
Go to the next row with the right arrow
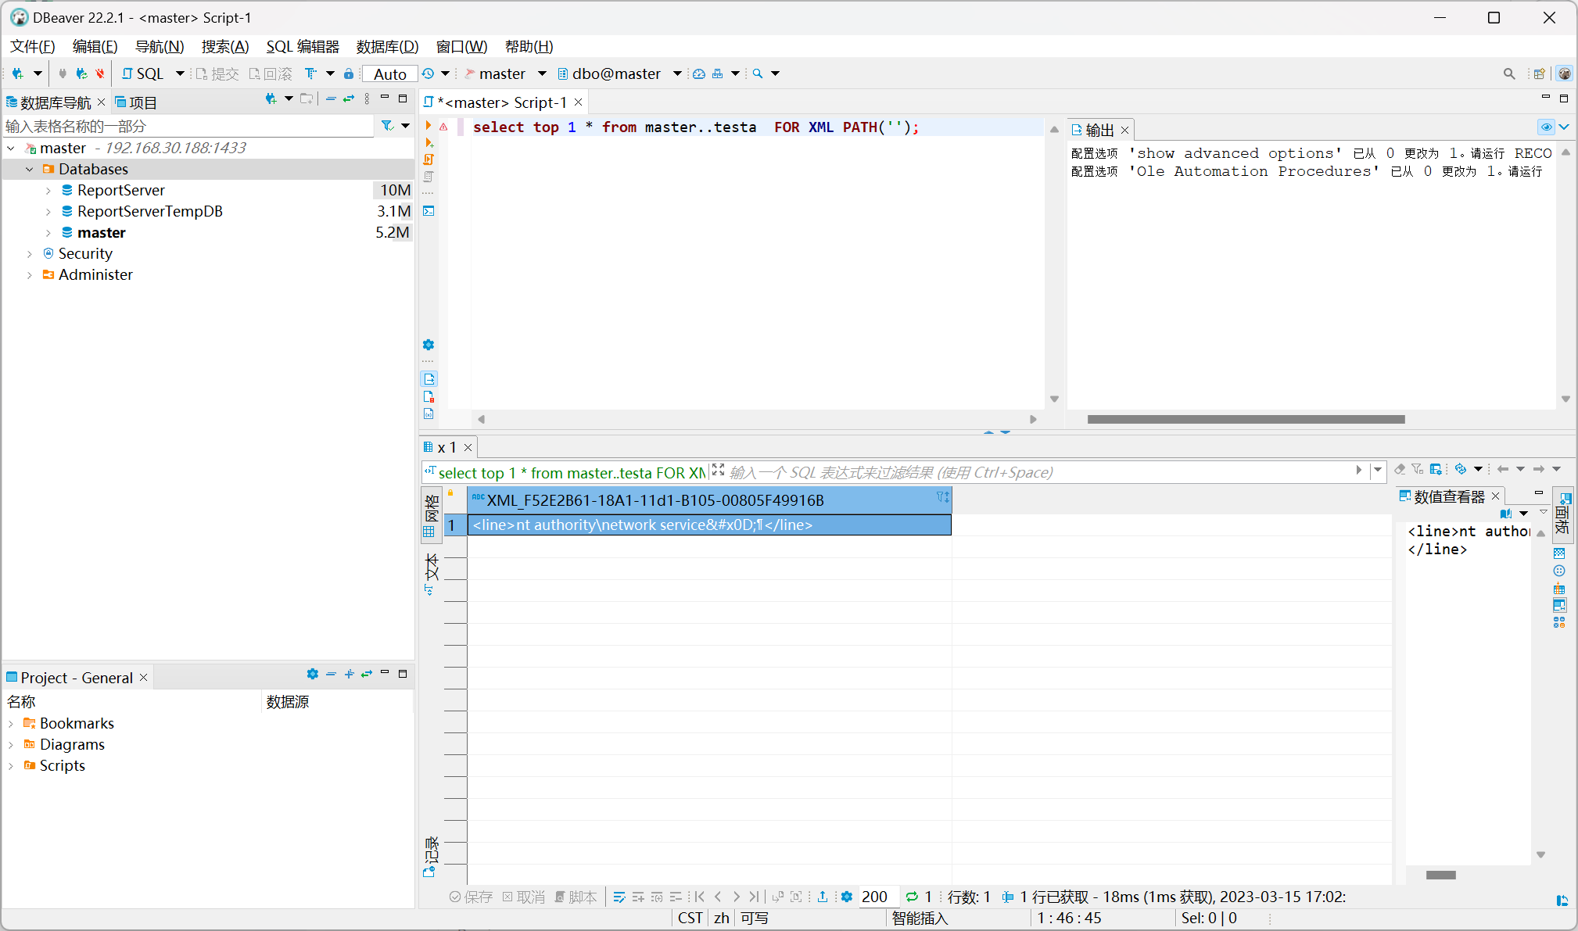(x=736, y=897)
